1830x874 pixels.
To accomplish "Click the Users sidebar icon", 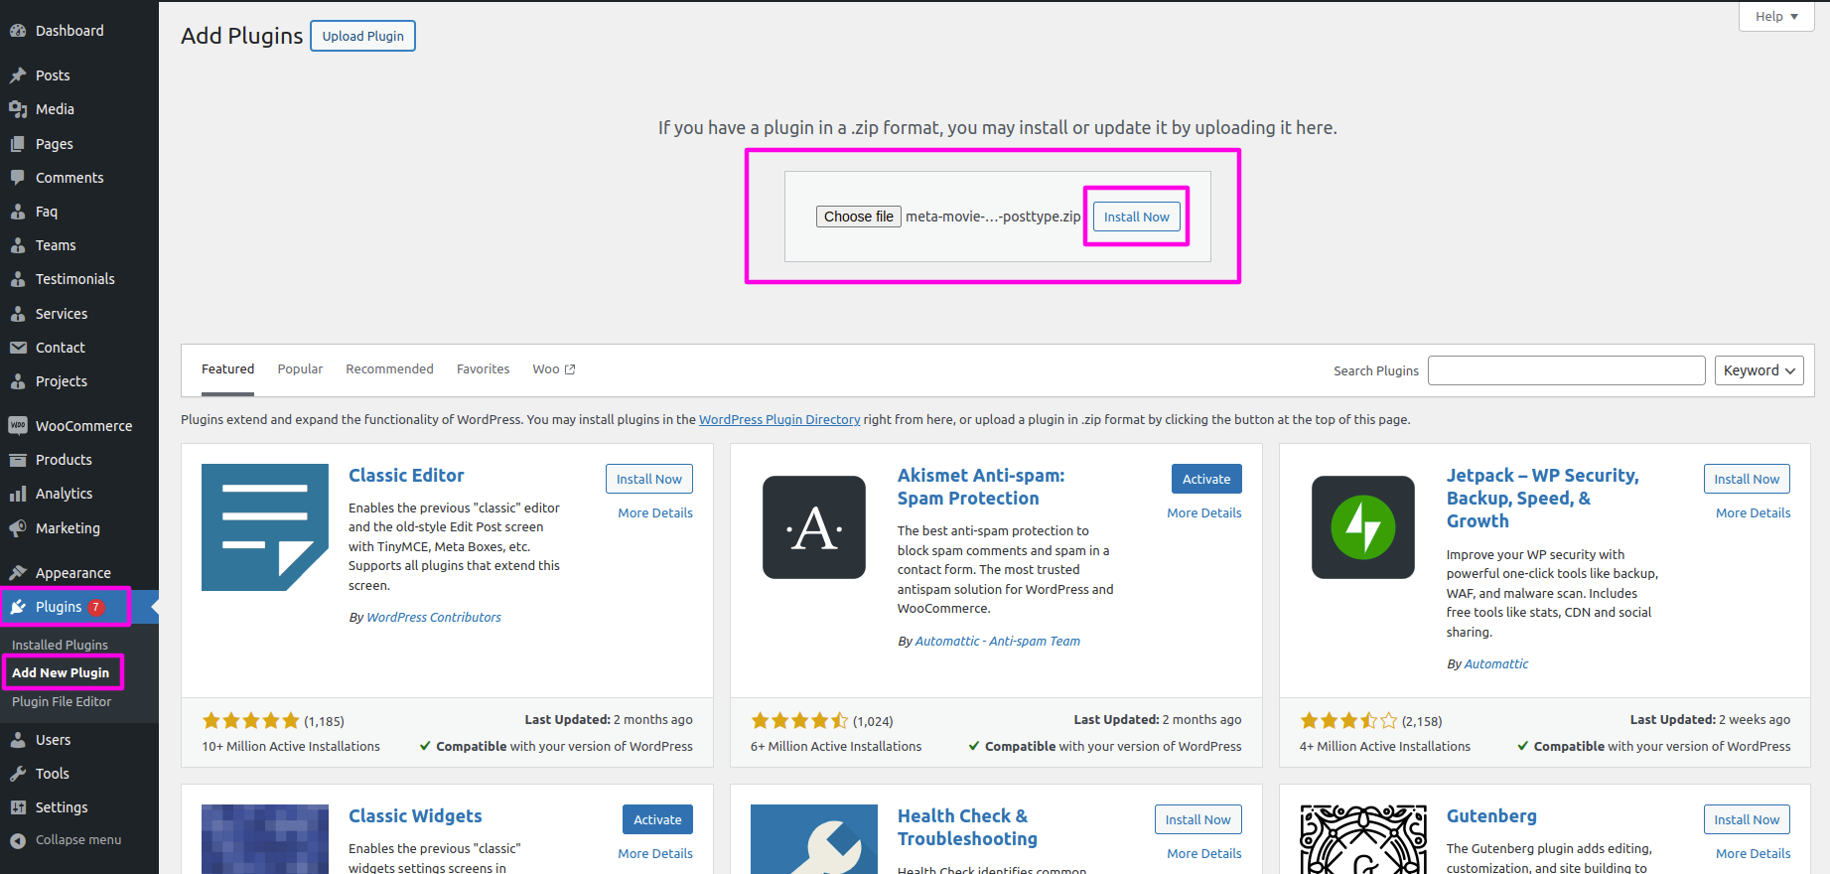I will tap(18, 740).
